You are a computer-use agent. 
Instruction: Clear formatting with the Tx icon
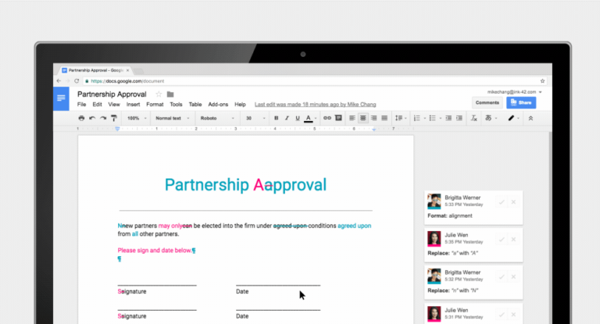[x=473, y=118]
